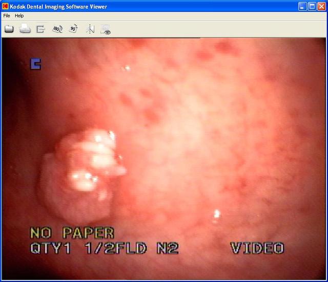The height and width of the screenshot is (282, 328).
Task: Rotate the image 180 degrees
Action: click(x=57, y=29)
